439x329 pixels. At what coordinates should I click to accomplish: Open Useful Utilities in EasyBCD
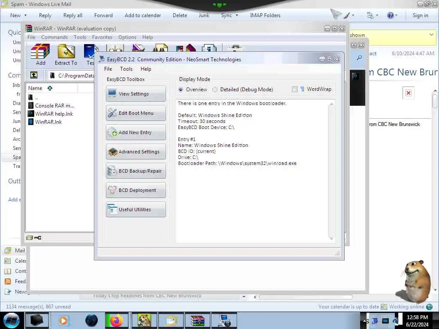[x=136, y=209]
